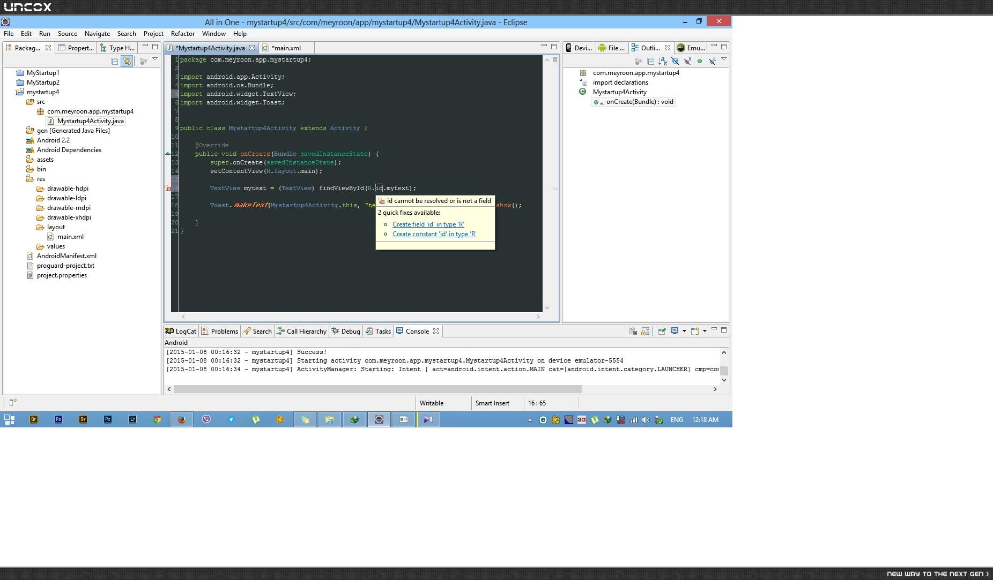Viewport: 993px width, 580px height.
Task: Open the Call Hierarchy tab
Action: tap(301, 332)
